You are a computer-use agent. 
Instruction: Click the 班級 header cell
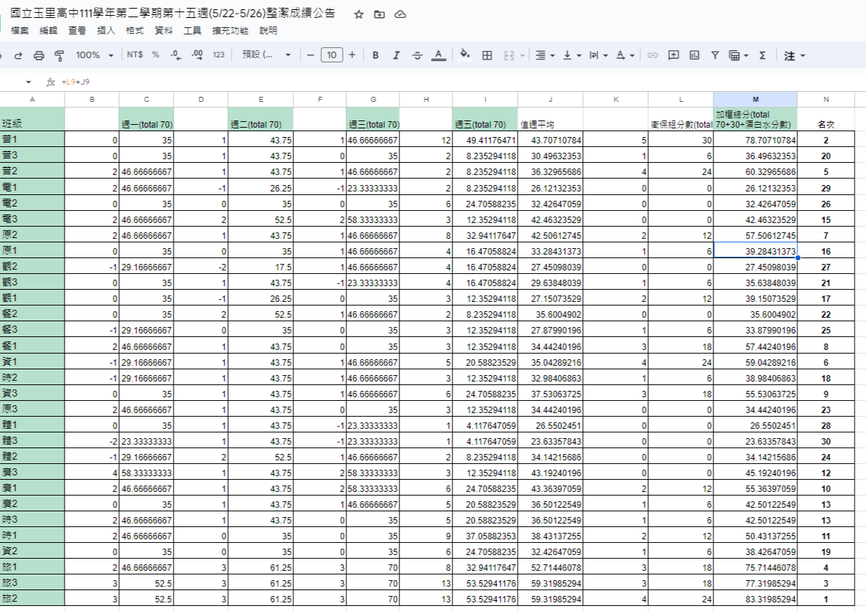32,119
